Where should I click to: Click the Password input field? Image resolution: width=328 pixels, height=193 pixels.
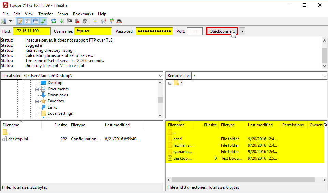click(154, 31)
